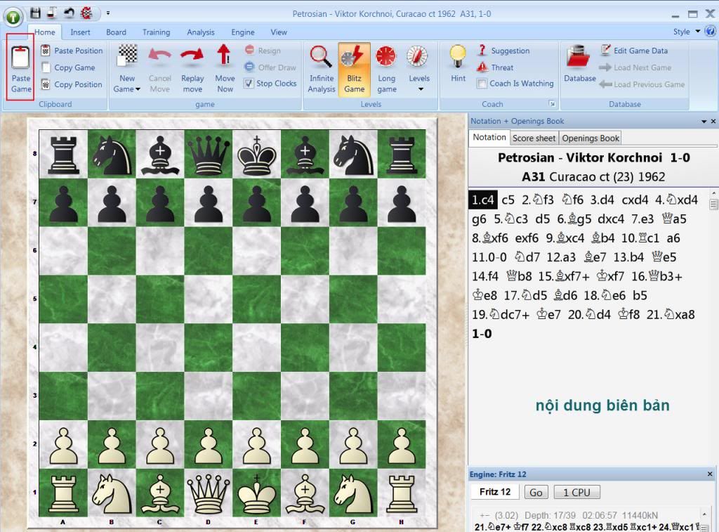Switch to the Score sheet tab

[x=534, y=138]
